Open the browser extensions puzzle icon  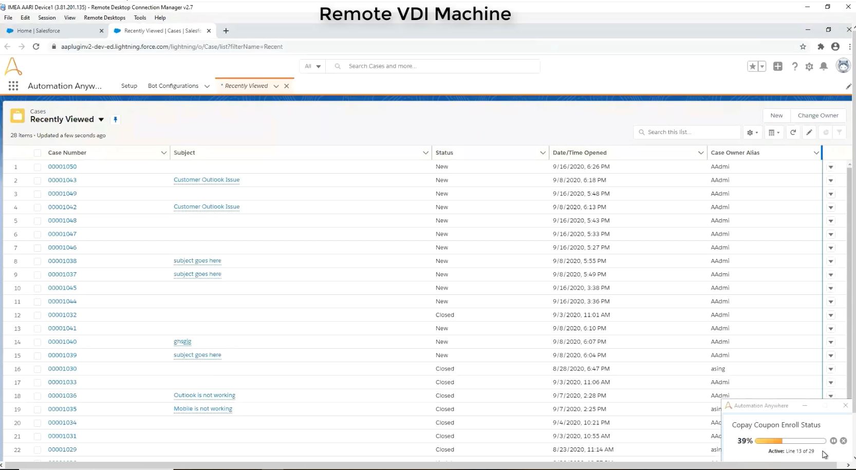point(821,47)
